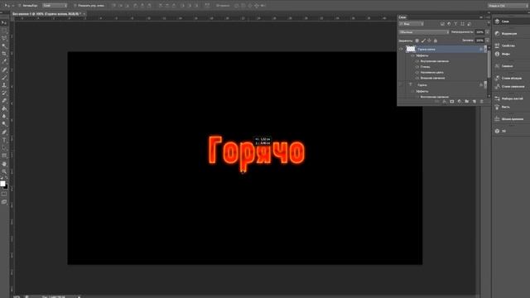Select the History Brush tool
This screenshot has height=298, width=530.
click(x=4, y=93)
